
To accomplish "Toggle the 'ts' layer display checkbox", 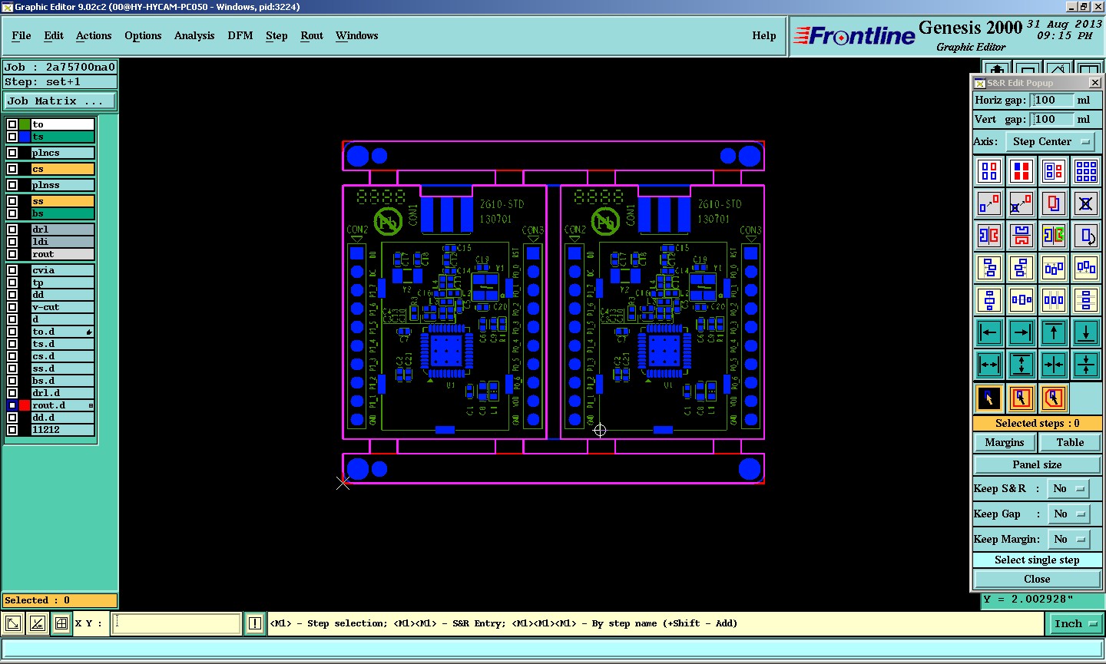I will 12,137.
